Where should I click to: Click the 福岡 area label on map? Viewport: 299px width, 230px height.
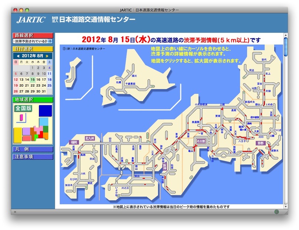click(x=74, y=142)
